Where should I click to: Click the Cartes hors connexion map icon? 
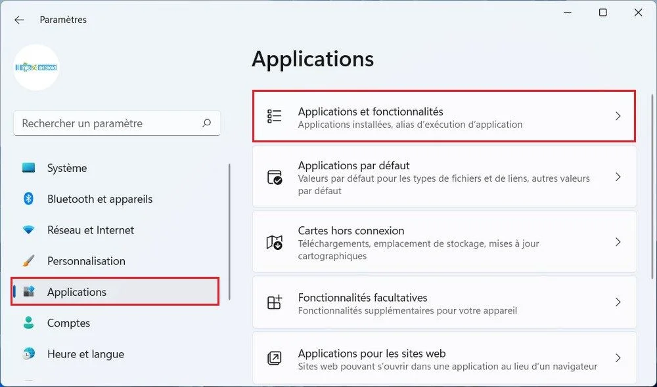(x=274, y=242)
